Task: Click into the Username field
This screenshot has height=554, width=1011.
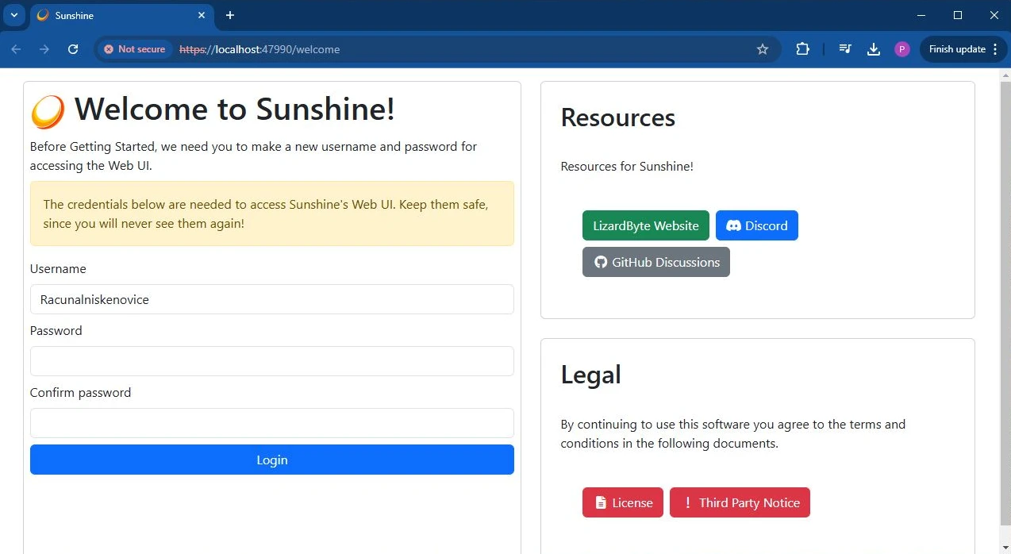Action: tap(272, 299)
